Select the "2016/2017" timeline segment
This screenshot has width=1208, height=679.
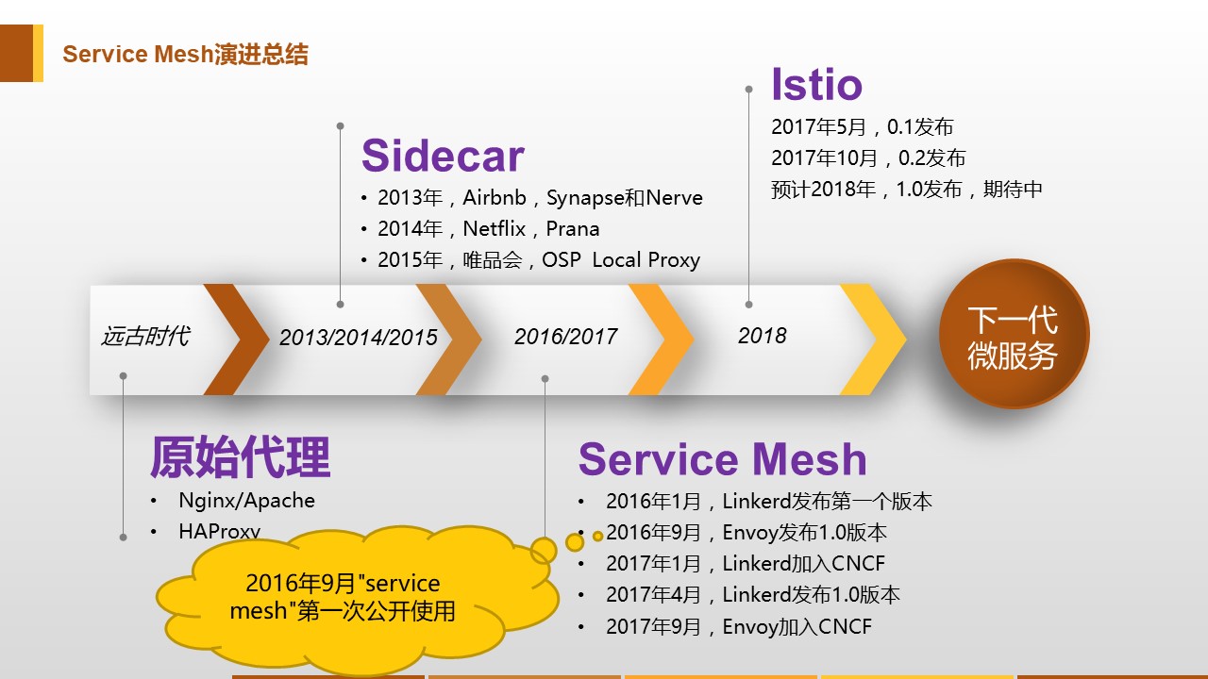(566, 336)
